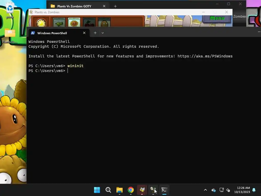Viewport: 261px width, 196px height.
Task: Expand the terminal profile dropdown
Action: tap(103, 33)
